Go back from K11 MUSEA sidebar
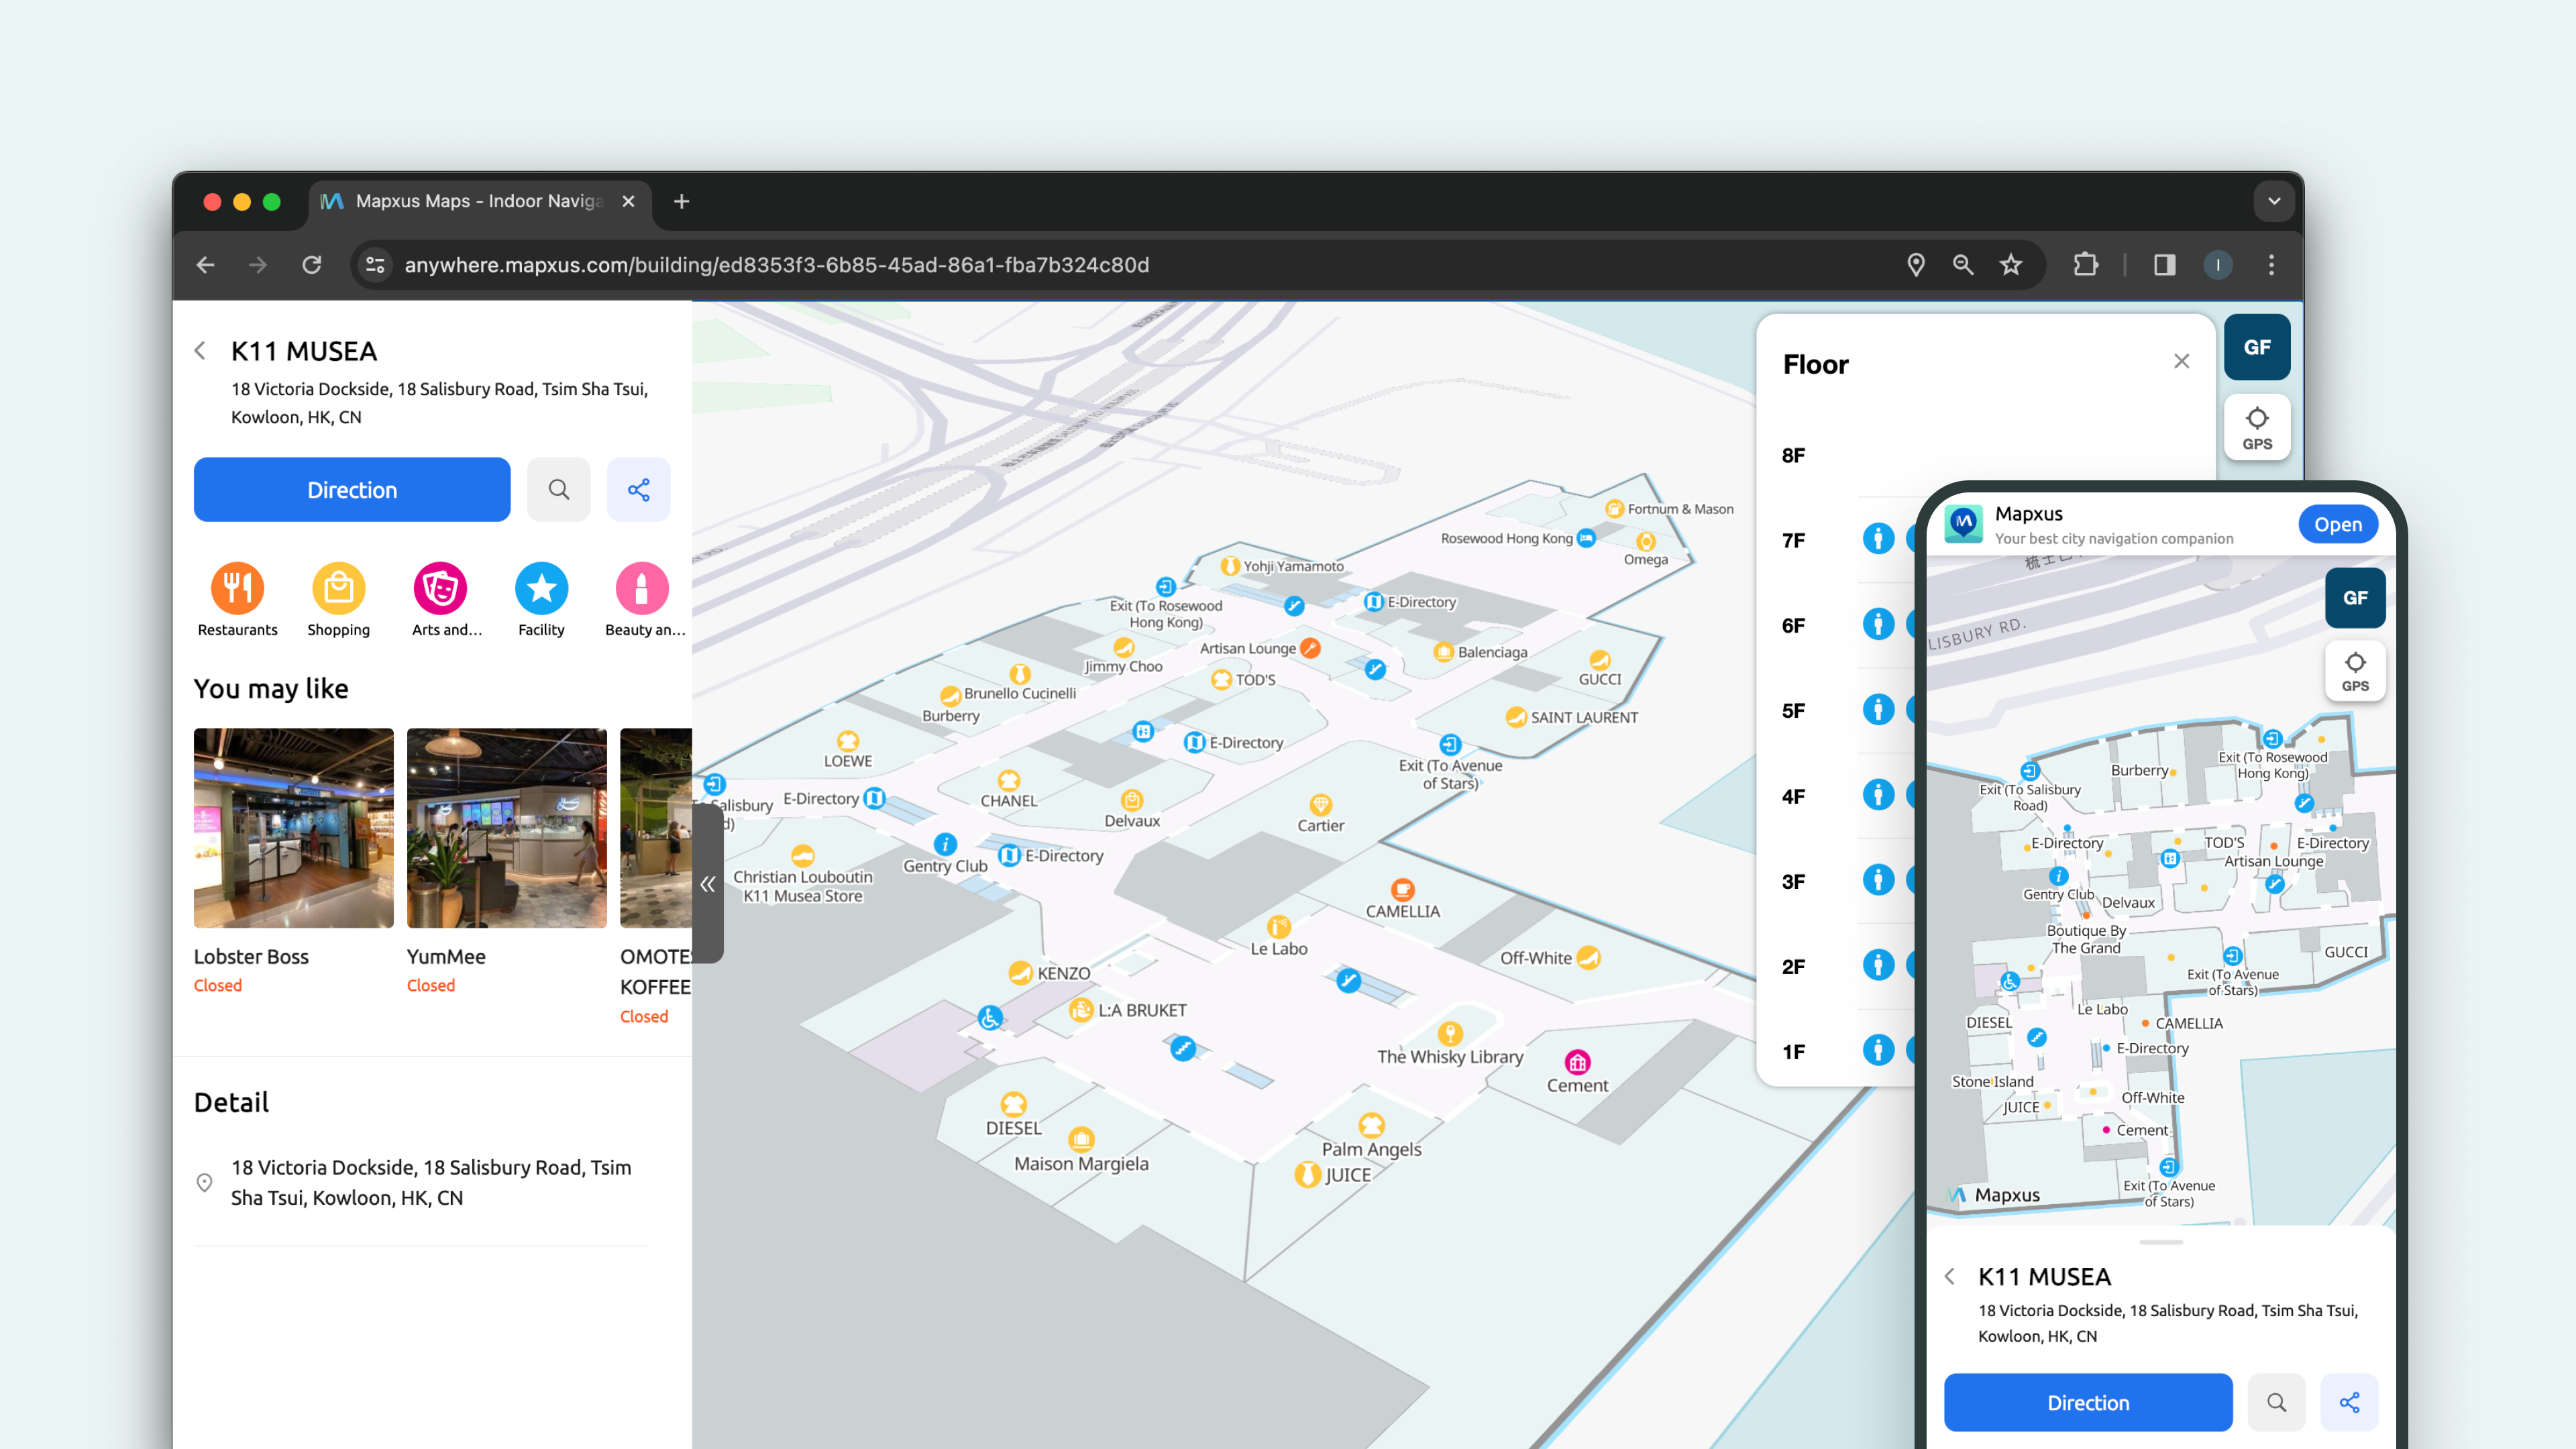The height and width of the screenshot is (1449, 2576). pos(200,351)
